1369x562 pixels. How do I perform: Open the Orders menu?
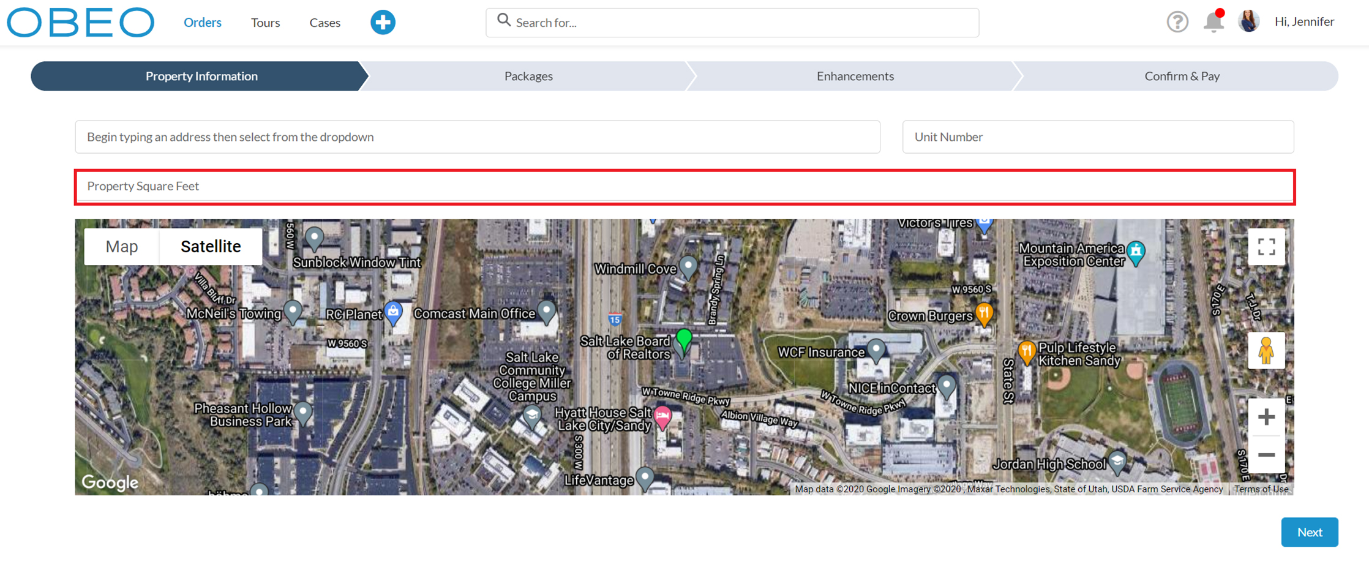(203, 22)
